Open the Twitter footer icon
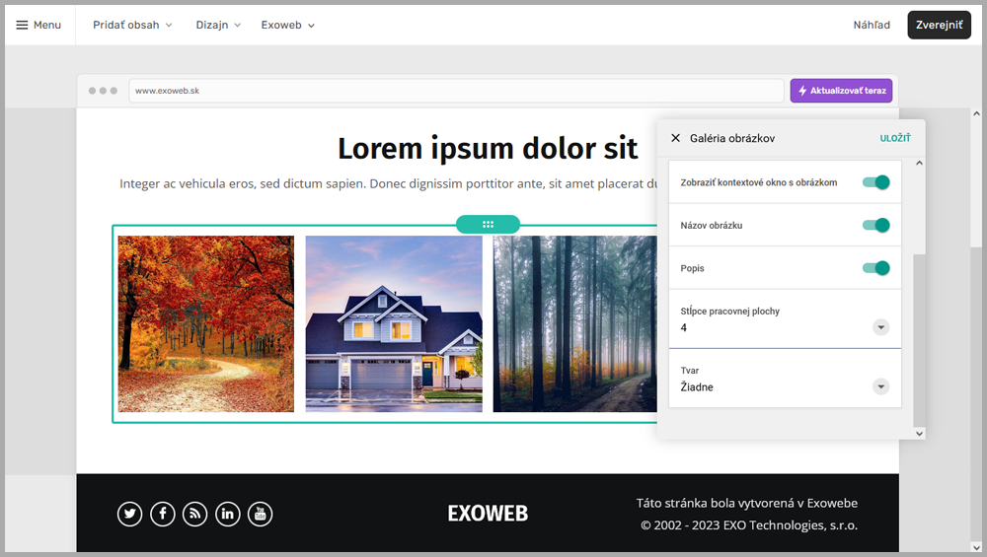Screen dimensions: 987x557 (x=129, y=515)
